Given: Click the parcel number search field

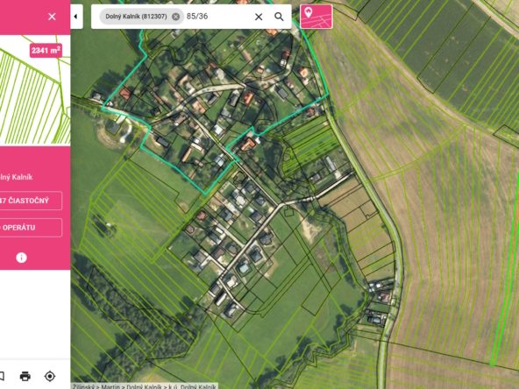Looking at the screenshot, I should click(217, 17).
